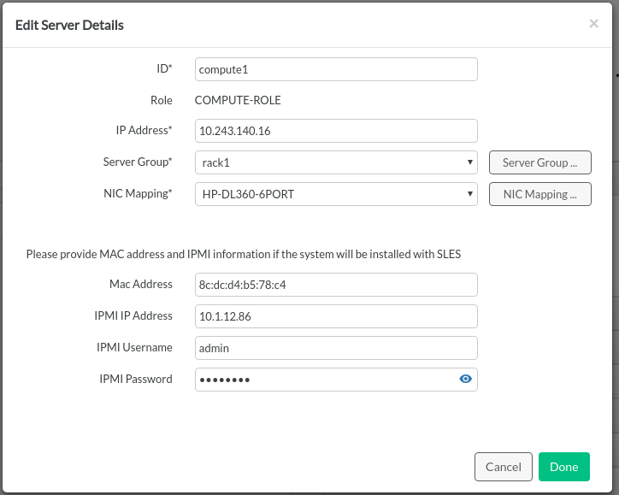Expand the NIC Mapping dropdown showing HP-DL360-6PORT
The height and width of the screenshot is (495, 619).
coord(335,194)
